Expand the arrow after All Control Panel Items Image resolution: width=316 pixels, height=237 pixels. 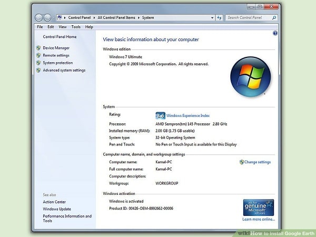click(139, 18)
